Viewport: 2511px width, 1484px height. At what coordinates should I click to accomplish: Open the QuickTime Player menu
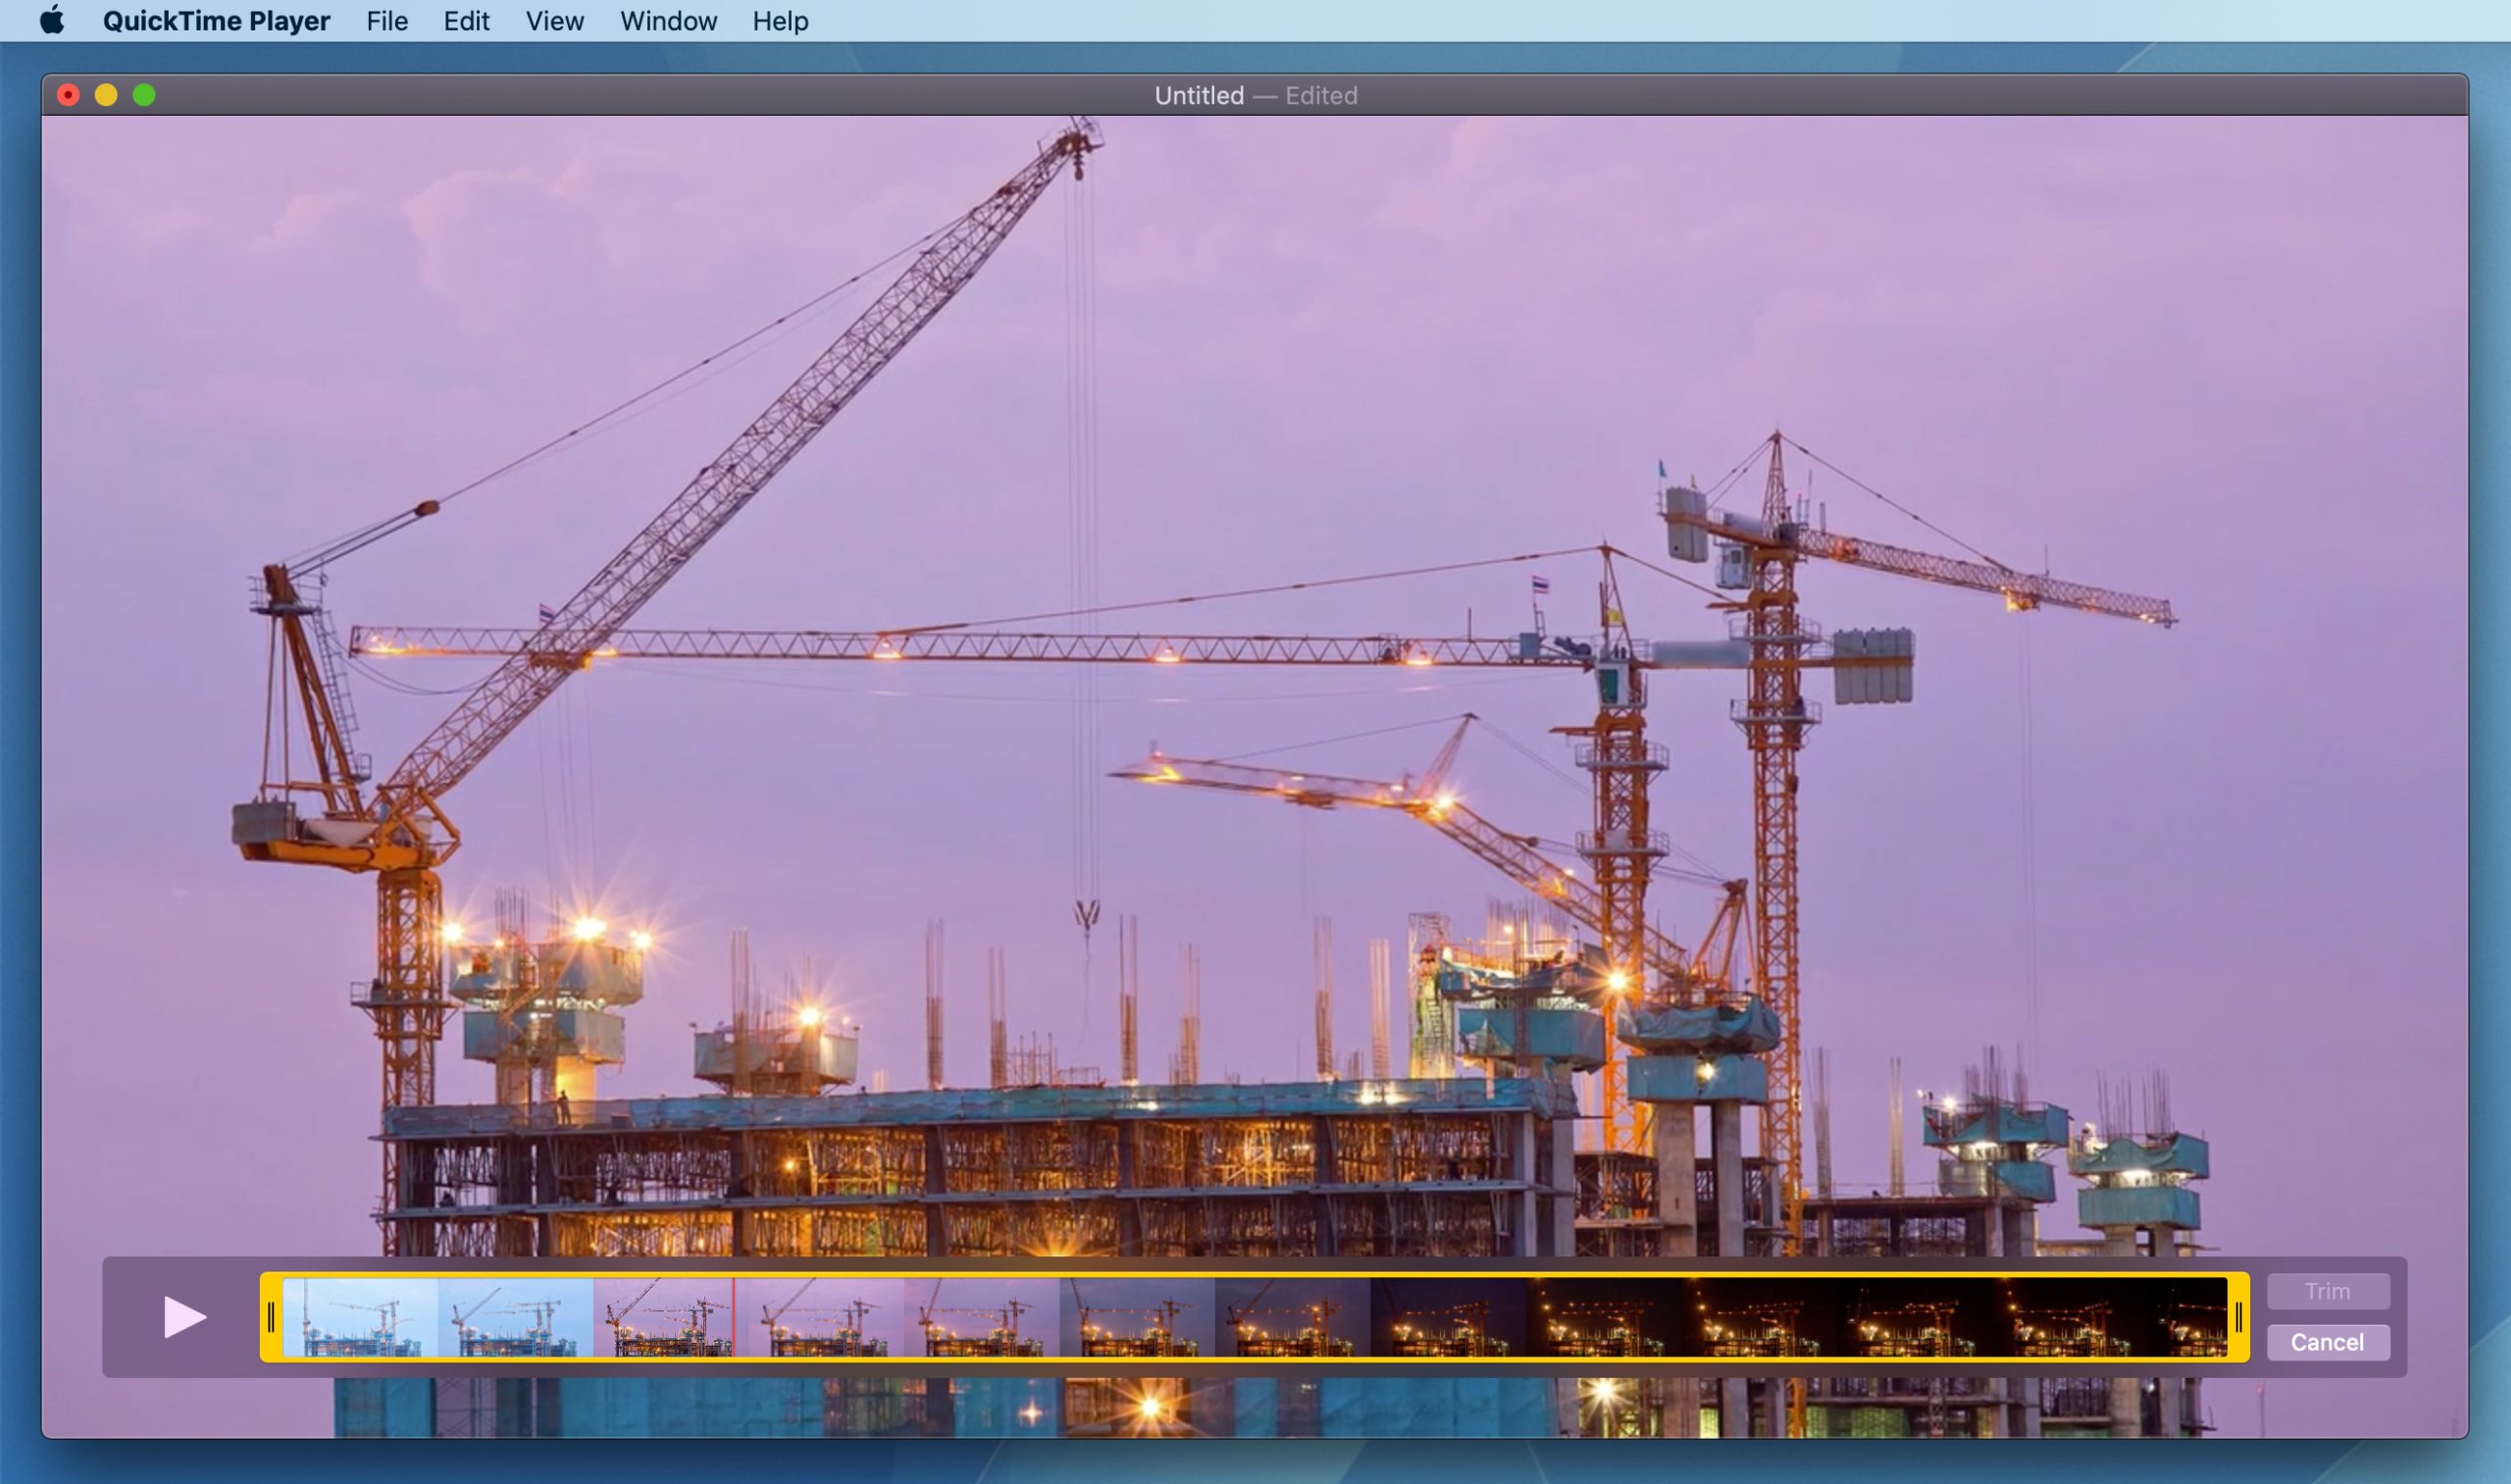click(x=216, y=21)
